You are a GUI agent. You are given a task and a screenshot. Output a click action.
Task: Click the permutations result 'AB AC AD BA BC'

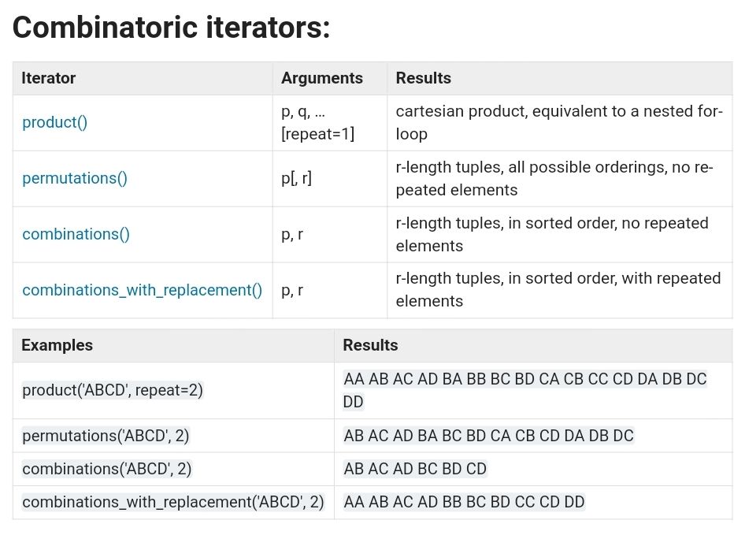489,436
